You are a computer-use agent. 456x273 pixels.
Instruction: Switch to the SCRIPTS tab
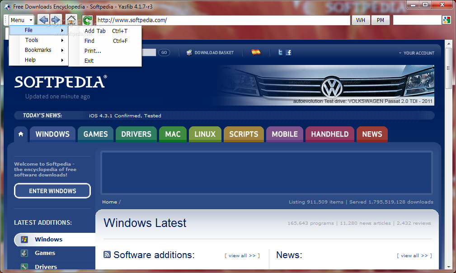click(x=244, y=134)
